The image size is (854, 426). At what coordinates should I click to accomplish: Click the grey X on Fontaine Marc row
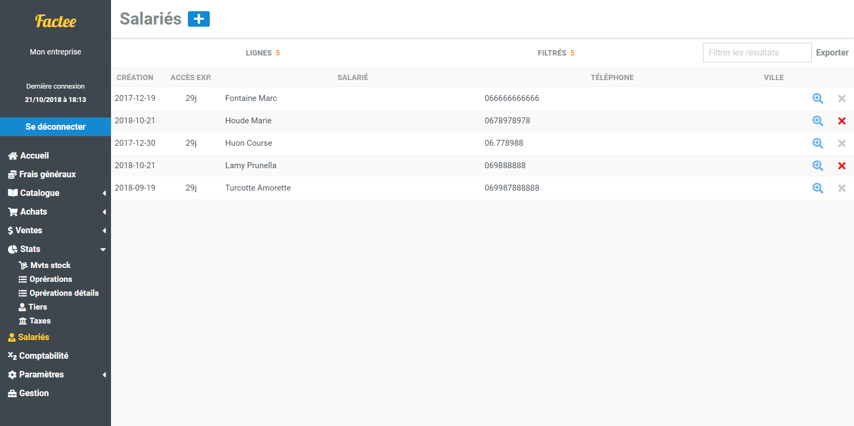(x=842, y=98)
